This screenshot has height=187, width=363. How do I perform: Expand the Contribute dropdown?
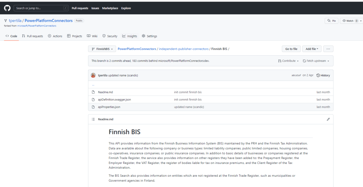(288, 61)
